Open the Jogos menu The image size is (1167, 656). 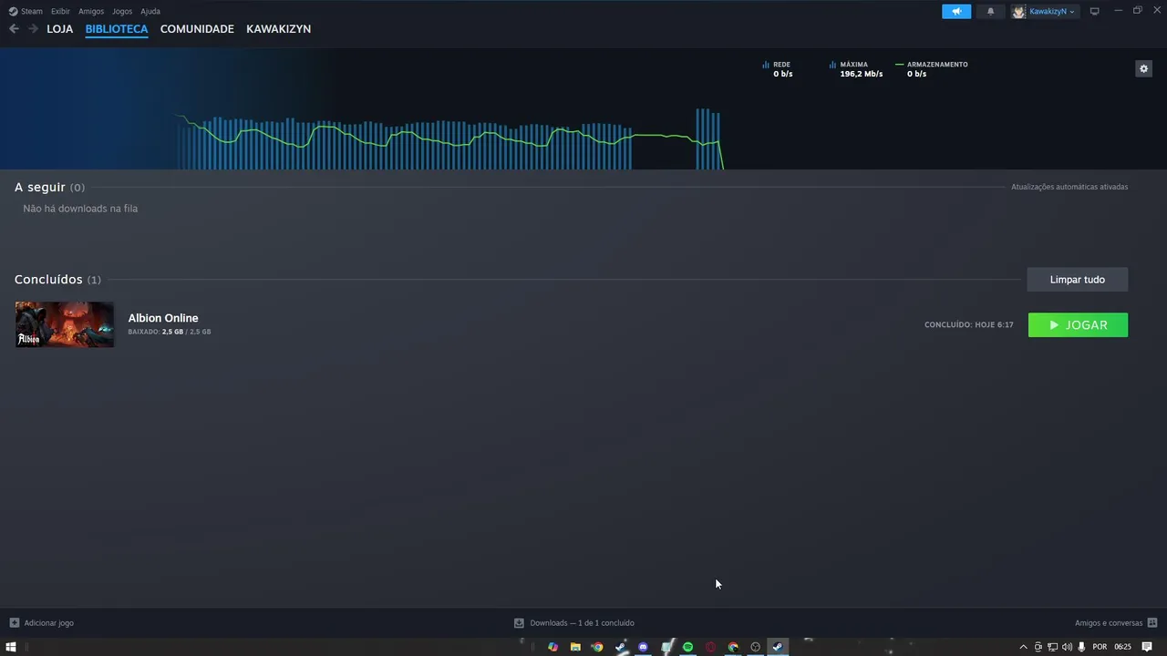[122, 11]
